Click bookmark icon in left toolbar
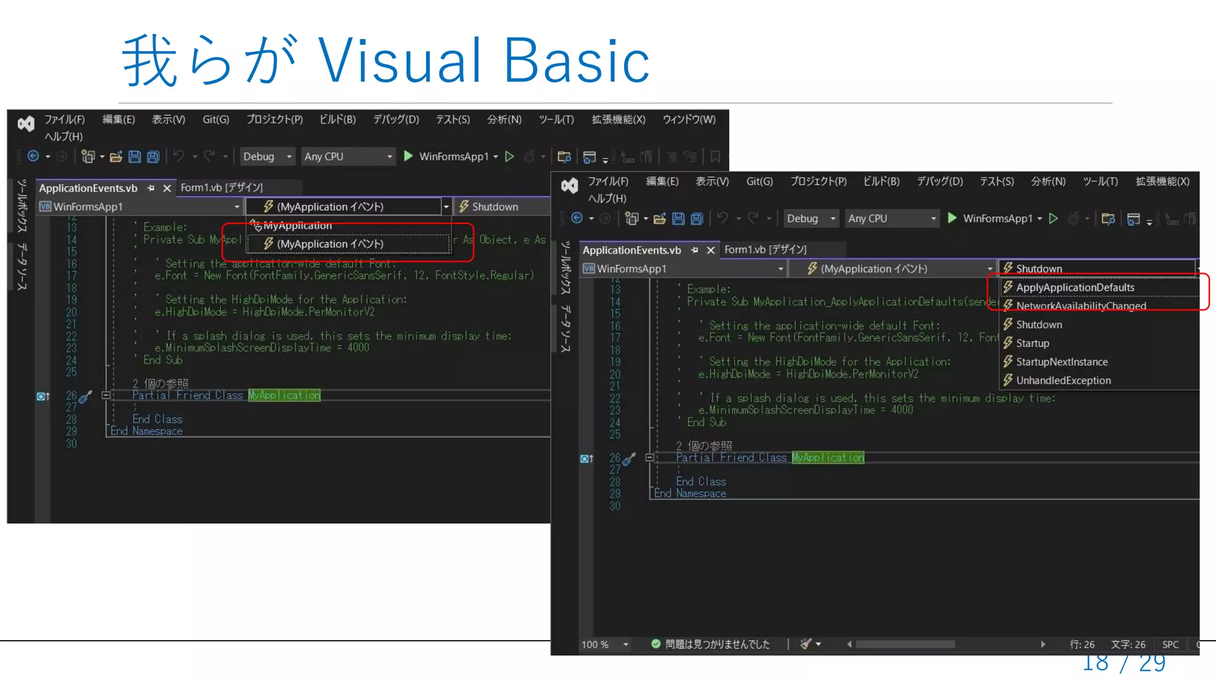Image resolution: width=1216 pixels, height=684 pixels. (715, 156)
